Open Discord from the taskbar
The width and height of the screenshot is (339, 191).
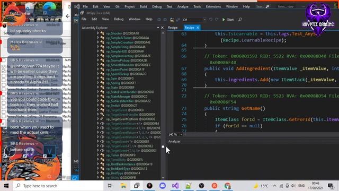(163, 186)
